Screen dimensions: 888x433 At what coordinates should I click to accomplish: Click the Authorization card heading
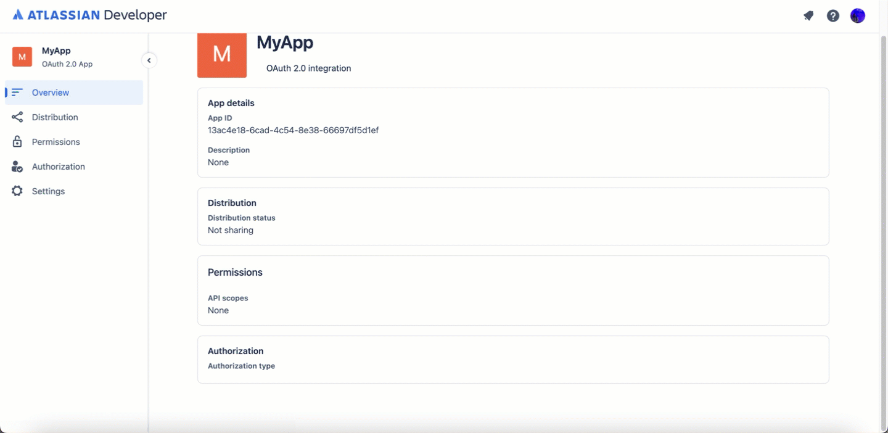236,351
